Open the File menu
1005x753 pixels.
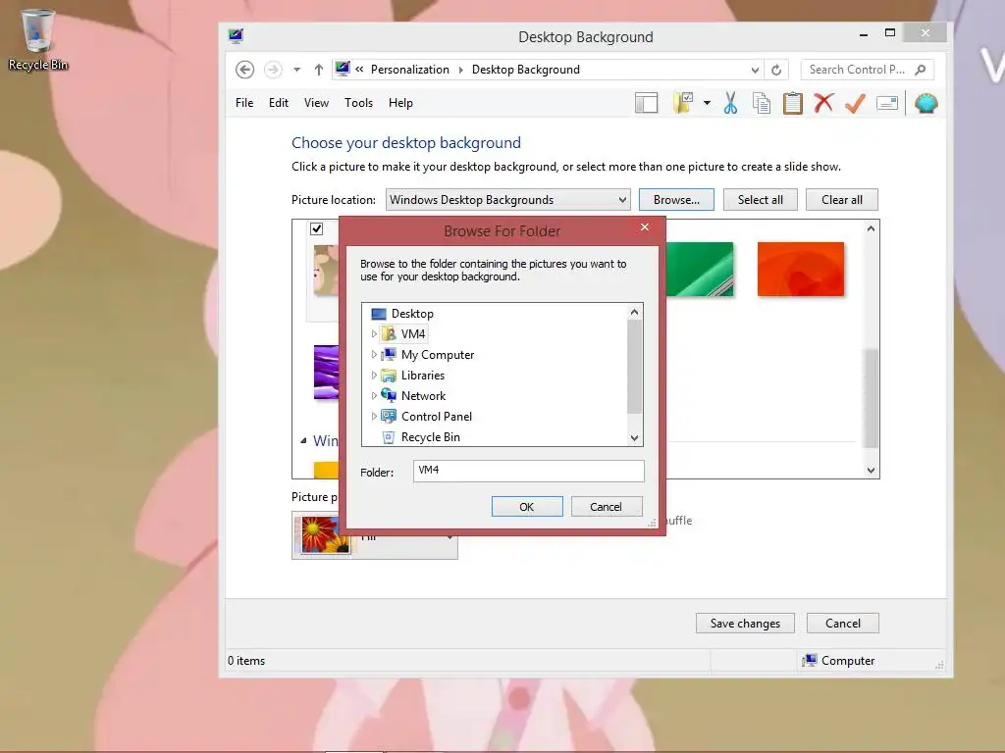click(244, 103)
